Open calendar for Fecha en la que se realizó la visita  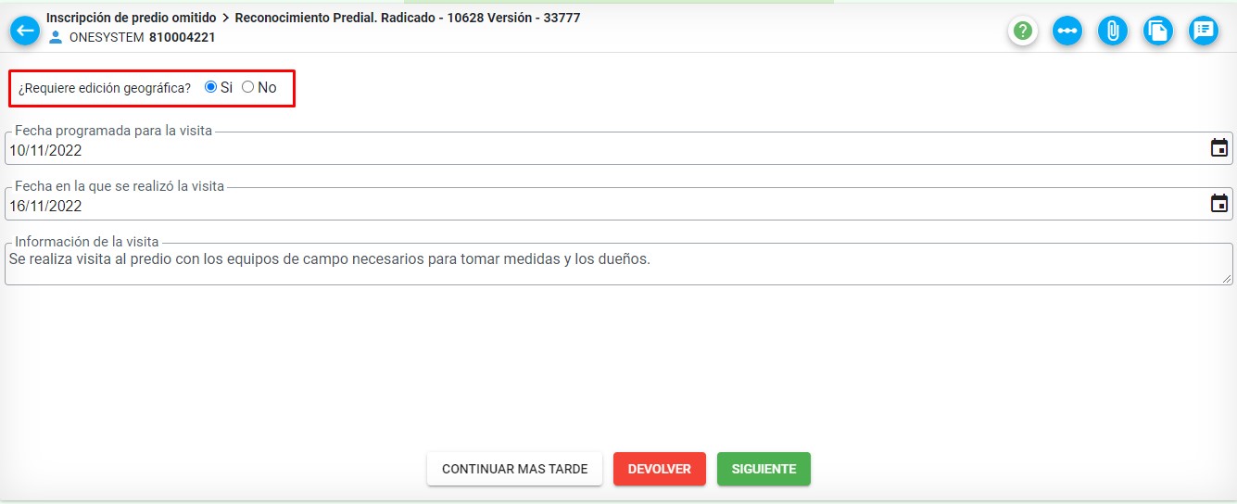pyautogui.click(x=1219, y=204)
